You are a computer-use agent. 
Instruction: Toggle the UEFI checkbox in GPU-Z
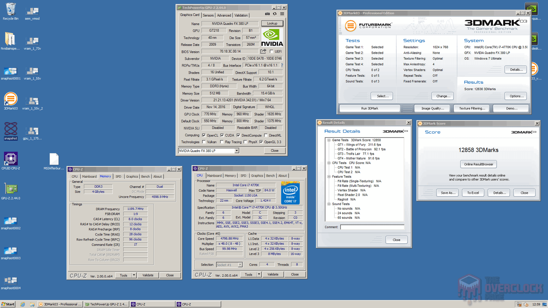point(272,52)
